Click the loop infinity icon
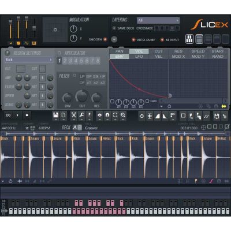This screenshot has width=231, height=231. [x=8, y=115]
